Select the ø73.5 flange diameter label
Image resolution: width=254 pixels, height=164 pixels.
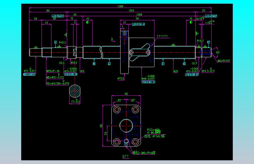pos(121,78)
